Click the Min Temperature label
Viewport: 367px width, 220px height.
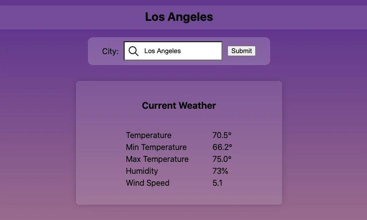click(156, 147)
